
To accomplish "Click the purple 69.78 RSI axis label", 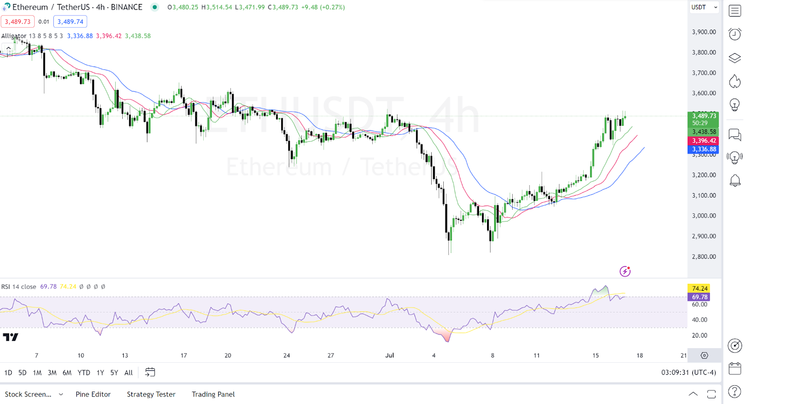I will coord(699,297).
